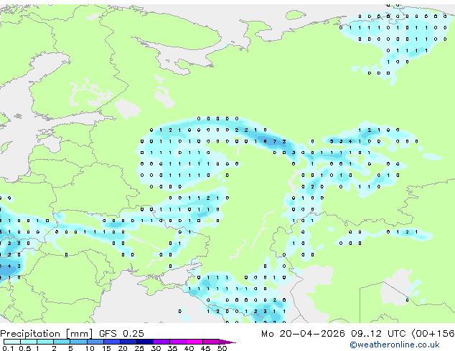The image size is (455, 351).
Task: Select the 15–20 mm legend swatch
Action: click(111, 342)
